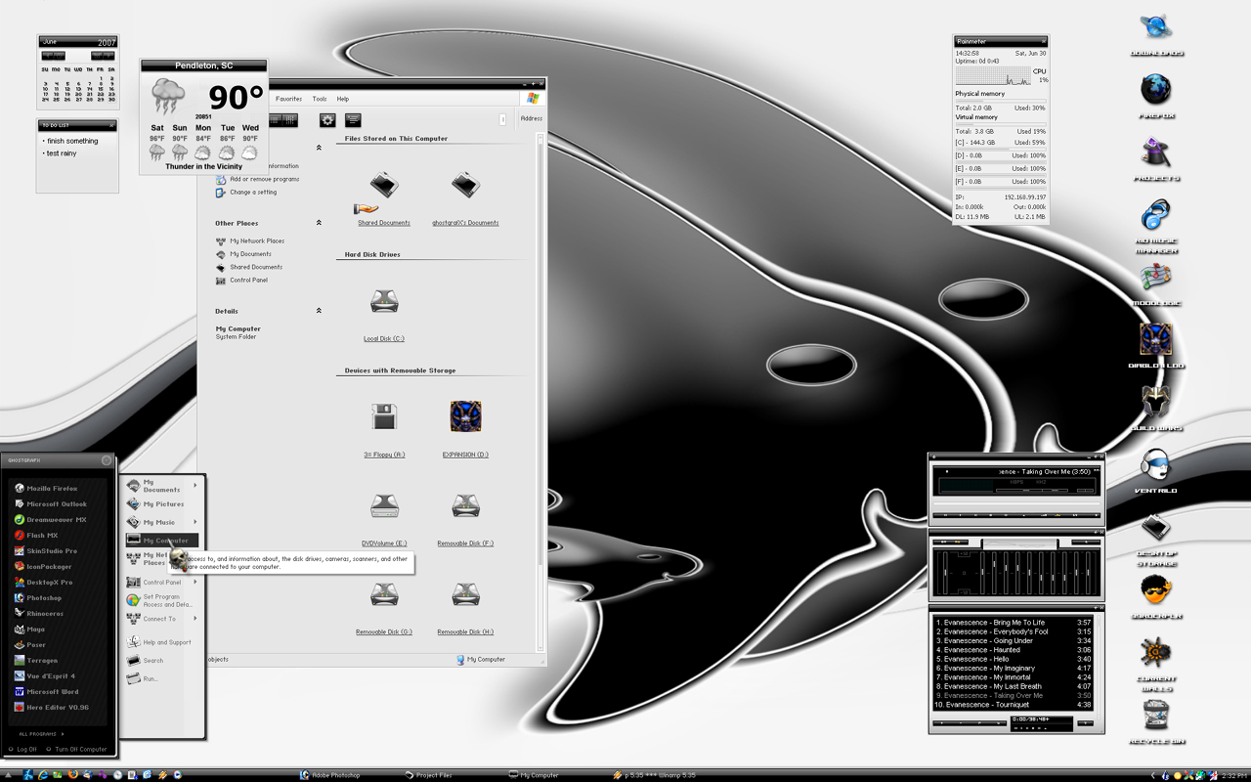Open Poser from start menu

click(x=30, y=645)
